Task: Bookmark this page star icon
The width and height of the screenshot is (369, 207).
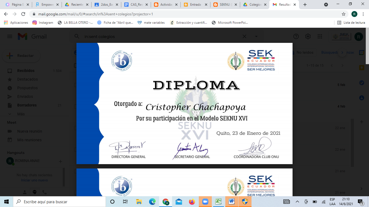Action: pyautogui.click(x=344, y=14)
